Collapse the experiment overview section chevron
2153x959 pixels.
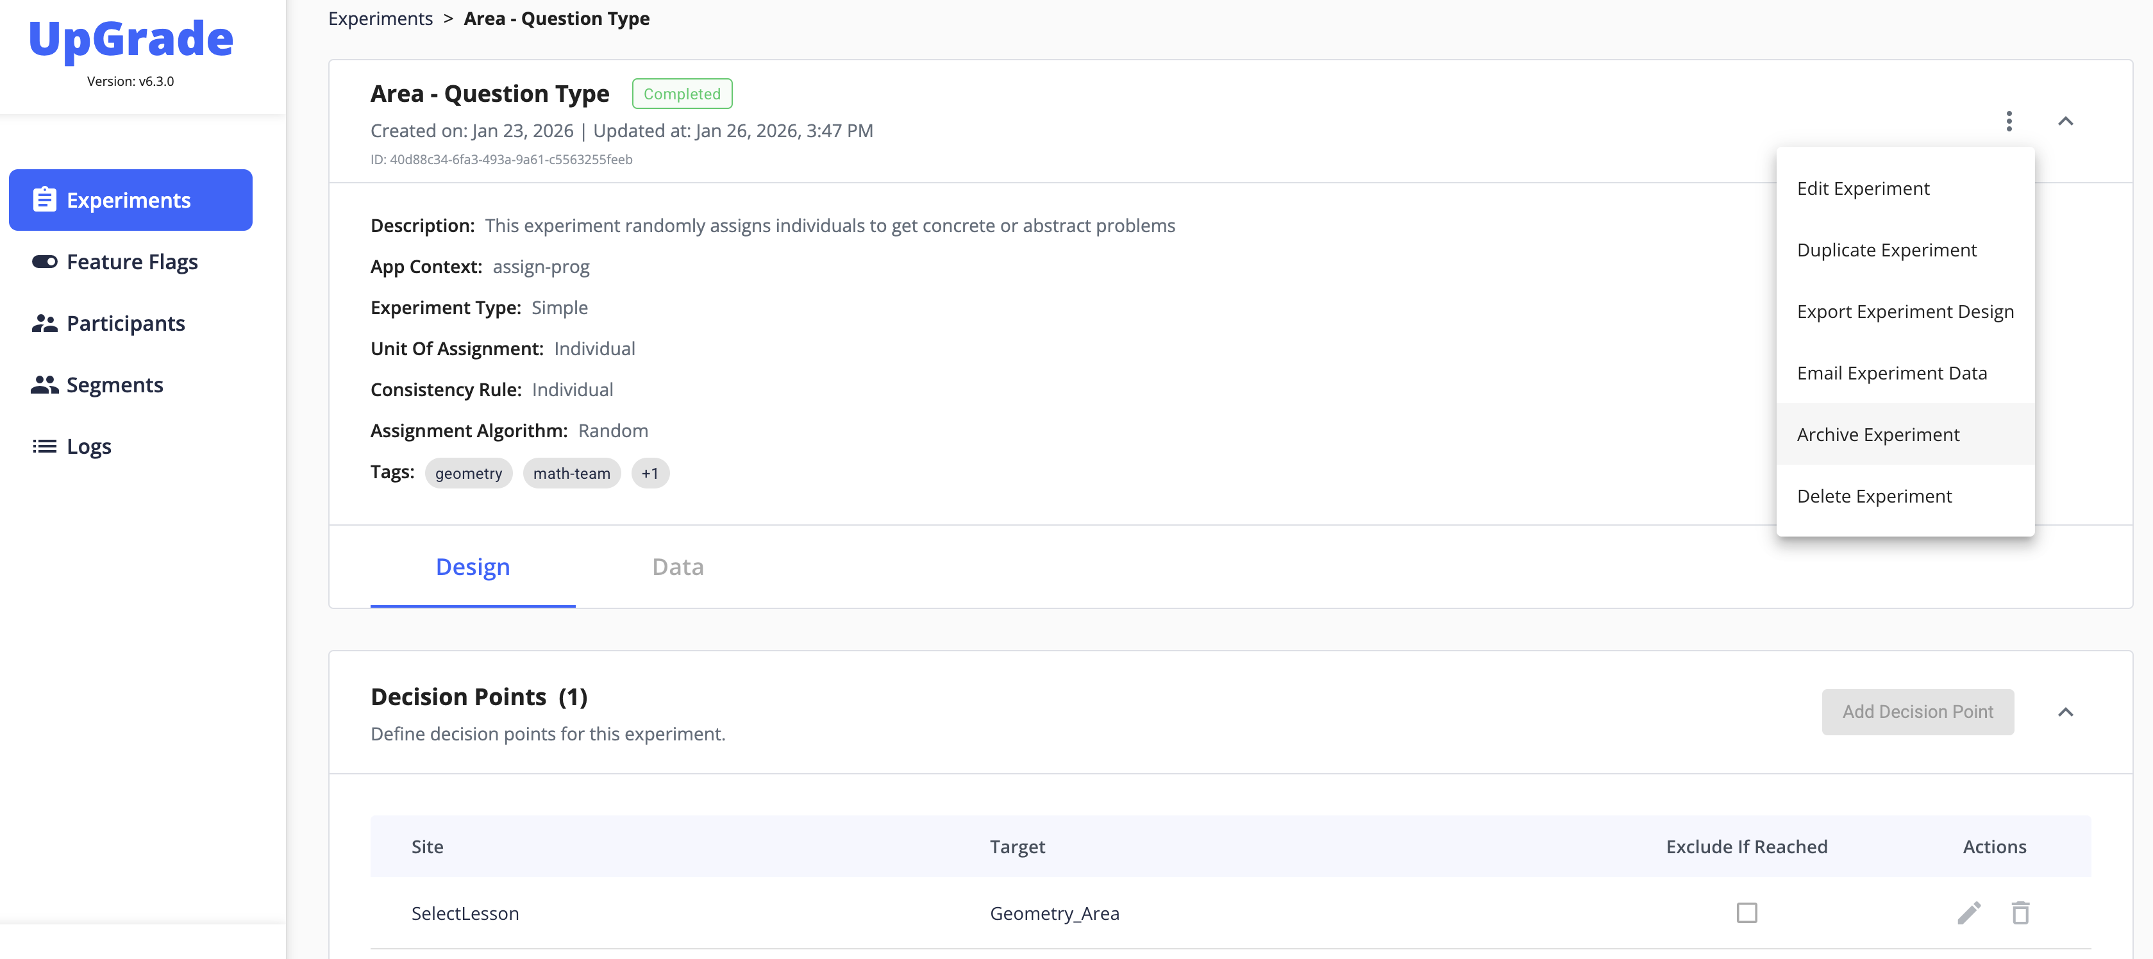[2065, 121]
